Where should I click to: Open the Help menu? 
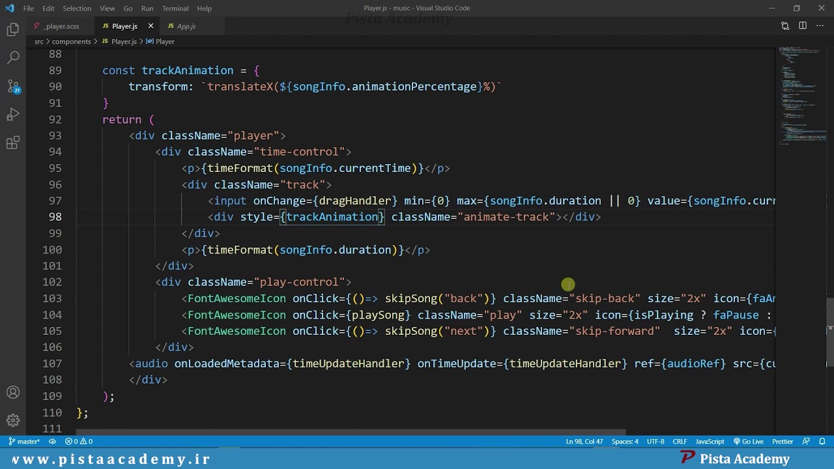pyautogui.click(x=204, y=8)
